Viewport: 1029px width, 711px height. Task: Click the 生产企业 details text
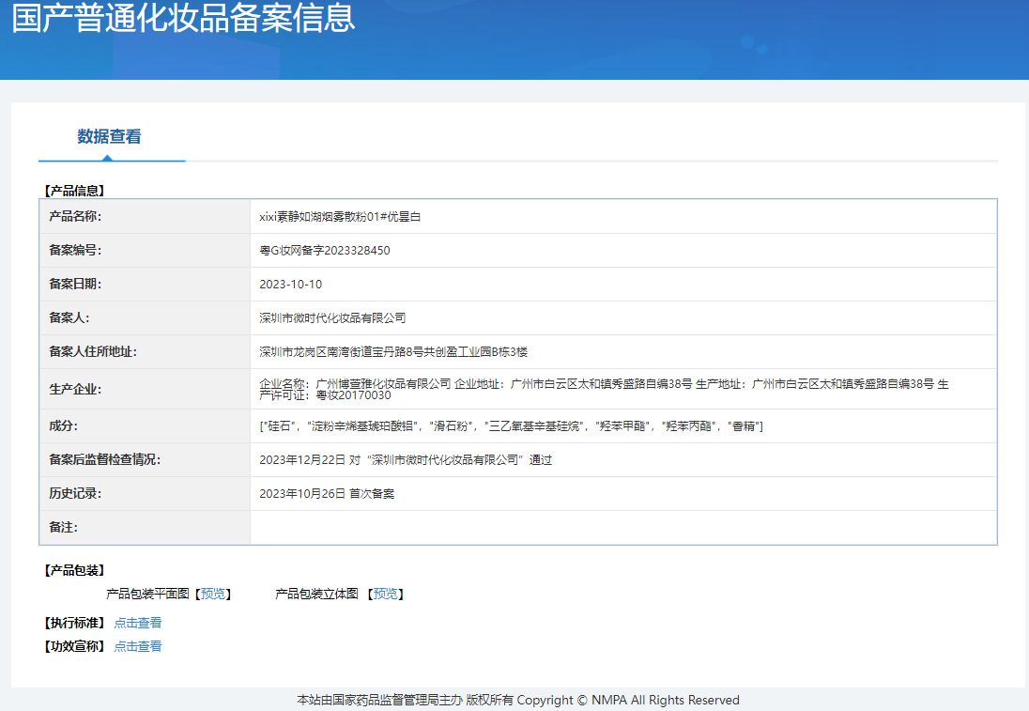point(601,389)
